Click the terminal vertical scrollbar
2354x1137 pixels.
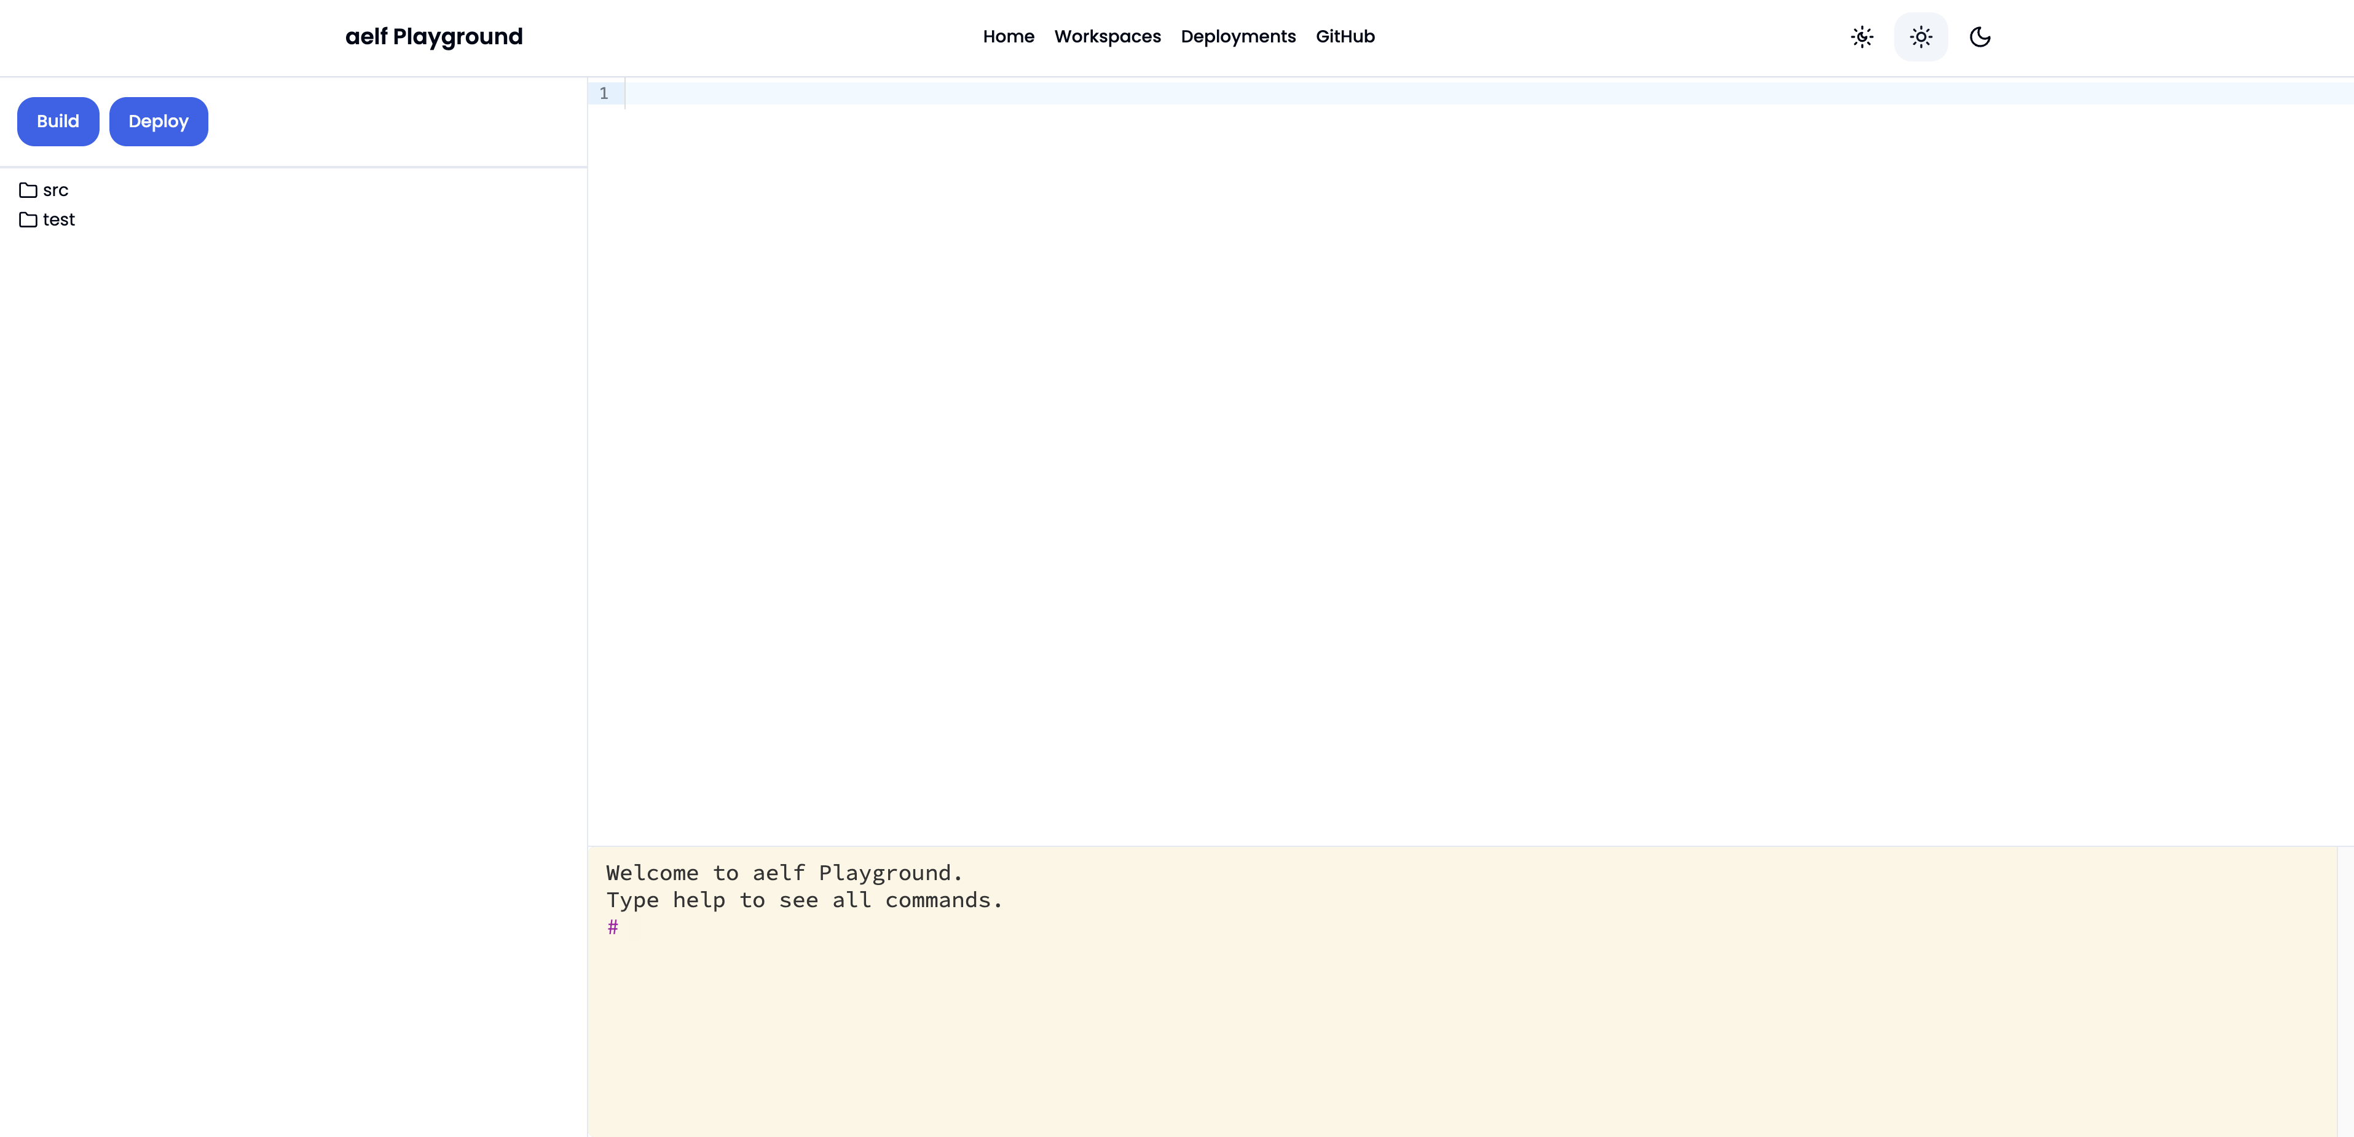[2345, 991]
